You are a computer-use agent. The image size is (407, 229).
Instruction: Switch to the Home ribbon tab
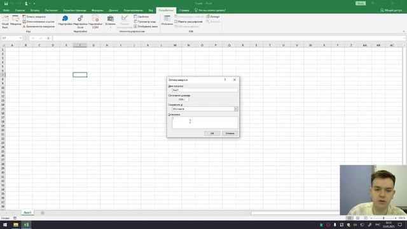(x=20, y=10)
